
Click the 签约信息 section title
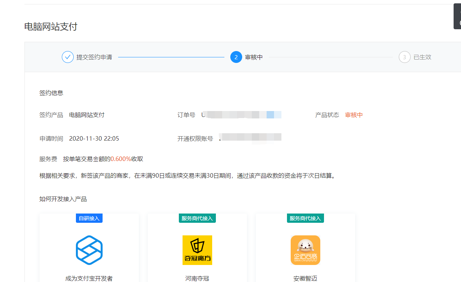click(x=51, y=93)
